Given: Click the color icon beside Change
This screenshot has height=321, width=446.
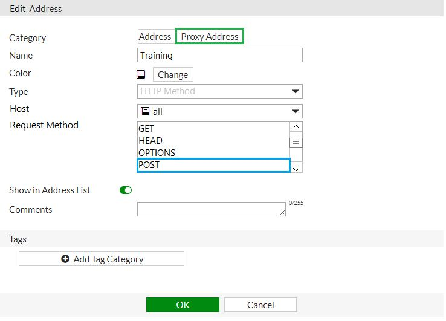Looking at the screenshot, I should [141, 74].
